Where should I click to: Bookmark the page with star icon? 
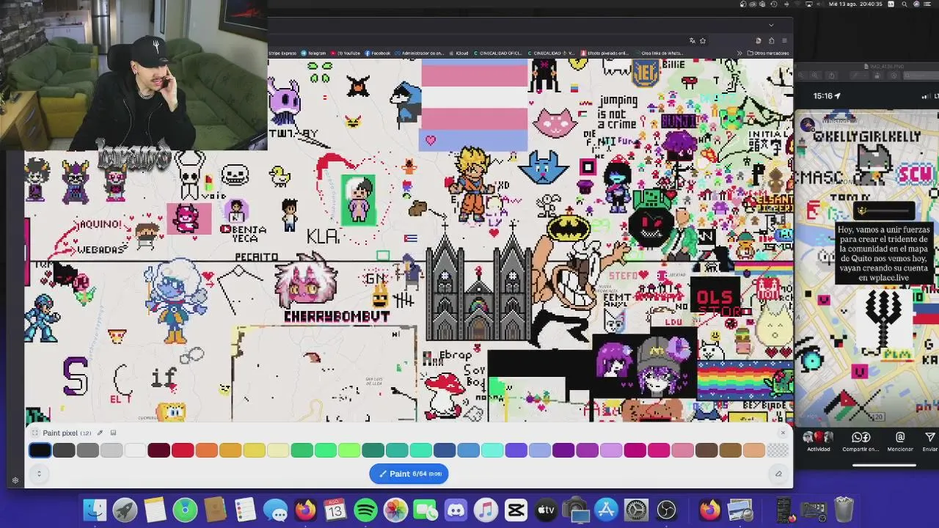click(x=703, y=41)
